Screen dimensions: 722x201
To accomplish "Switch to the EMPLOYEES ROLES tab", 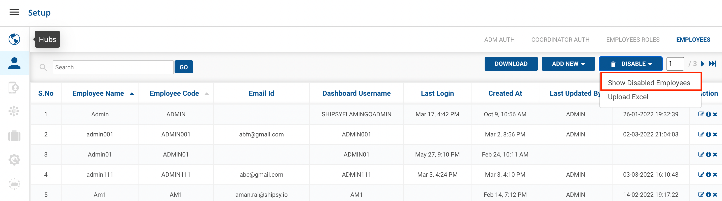I will pos(633,40).
